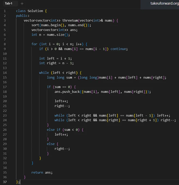Click 'int n = nums.size();' line
The image size is (179, 185).
click(x=51, y=35)
